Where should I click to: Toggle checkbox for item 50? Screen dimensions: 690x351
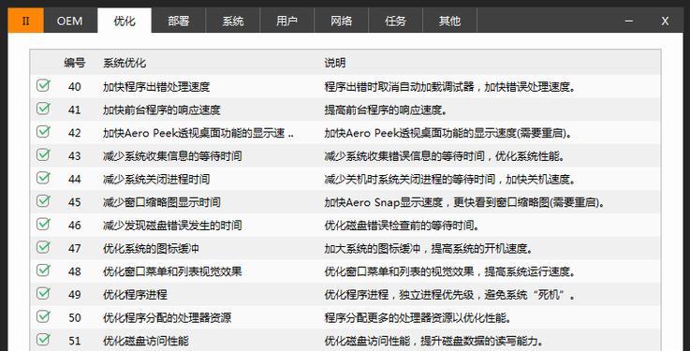(43, 316)
